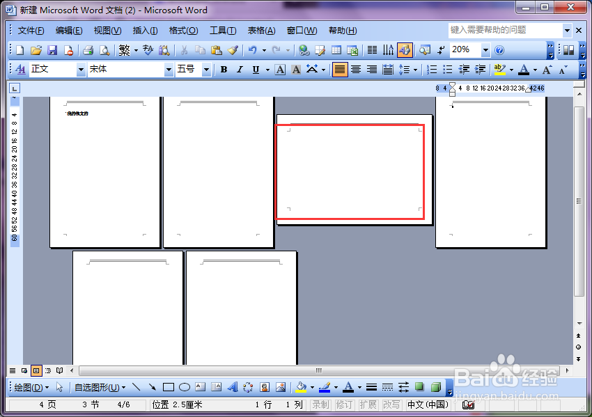The width and height of the screenshot is (592, 417).
Task: Expand the zoom 20% dropdown
Action: pos(485,50)
